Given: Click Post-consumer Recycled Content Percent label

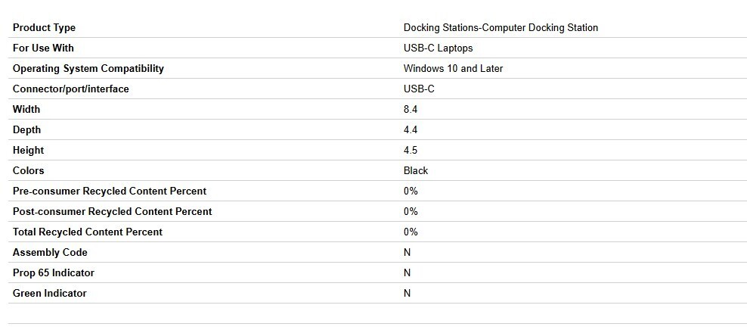Looking at the screenshot, I should pos(112,212).
